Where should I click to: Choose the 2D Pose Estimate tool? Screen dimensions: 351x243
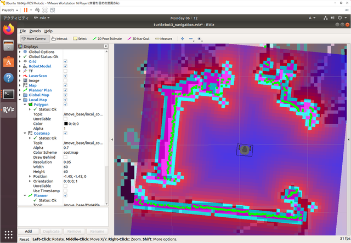107,39
